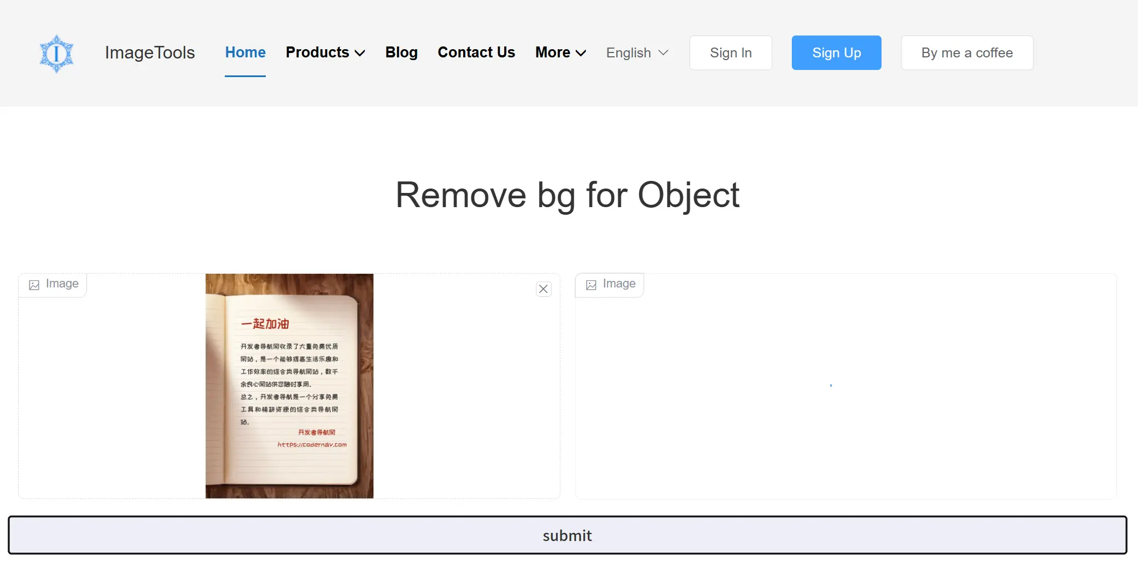1138x564 pixels.
Task: Remove the uploaded notebook image
Action: click(x=543, y=289)
